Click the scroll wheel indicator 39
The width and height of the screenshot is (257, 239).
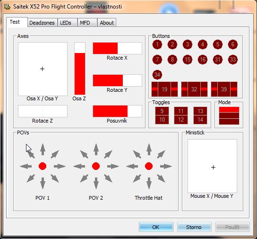click(x=224, y=89)
